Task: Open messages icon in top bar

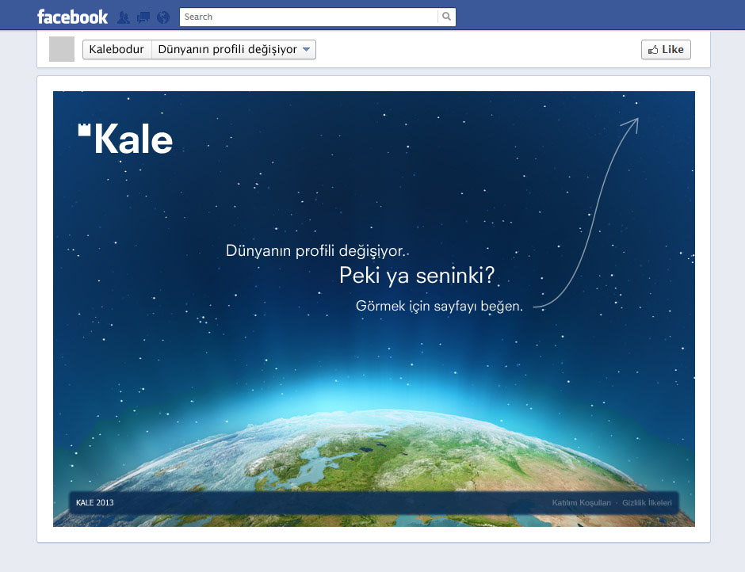Action: click(143, 17)
